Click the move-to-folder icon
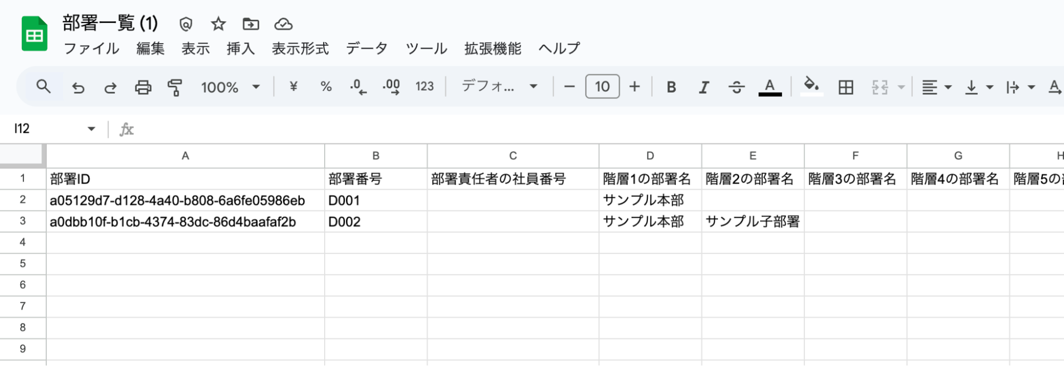Viewport: 1064px width, 366px height. pyautogui.click(x=251, y=24)
